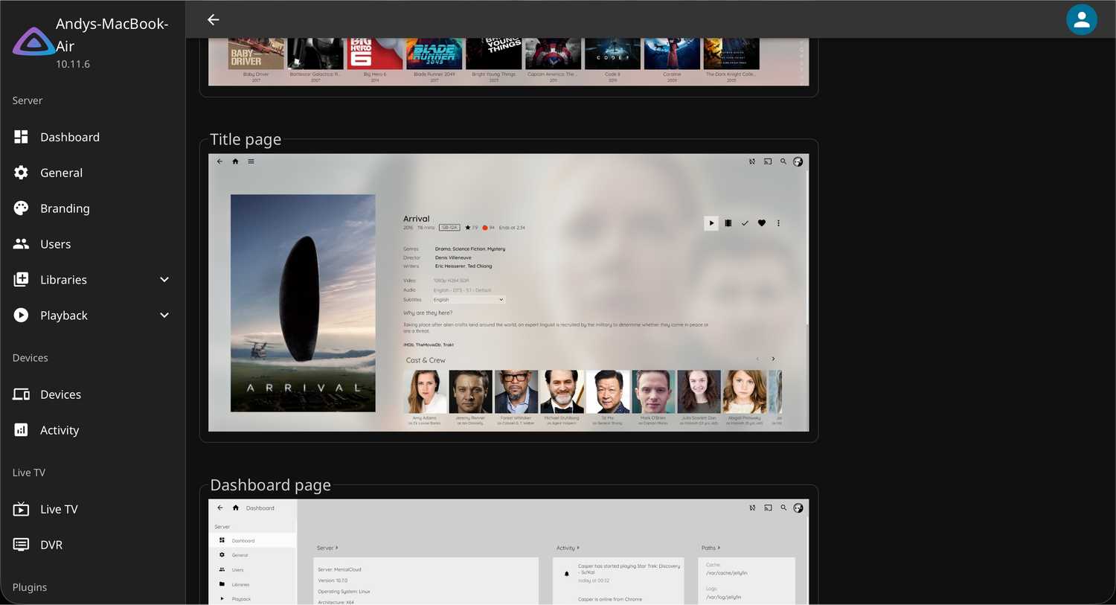Open the Devices page with the monitor icon

click(x=93, y=394)
